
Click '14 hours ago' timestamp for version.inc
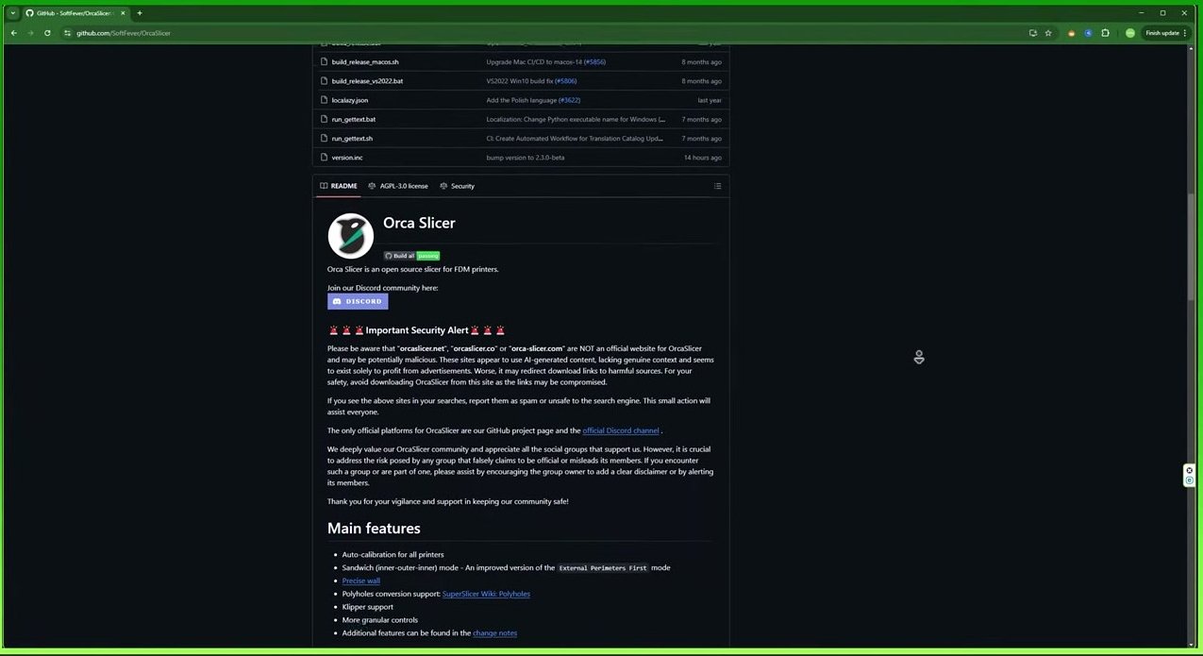coord(703,158)
